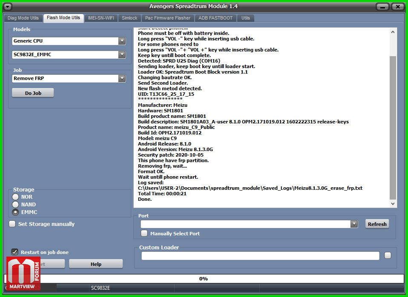Click 'Detected: SPRD U2S Diag (COM16)' line
This screenshot has width=408, height=297.
point(179,61)
